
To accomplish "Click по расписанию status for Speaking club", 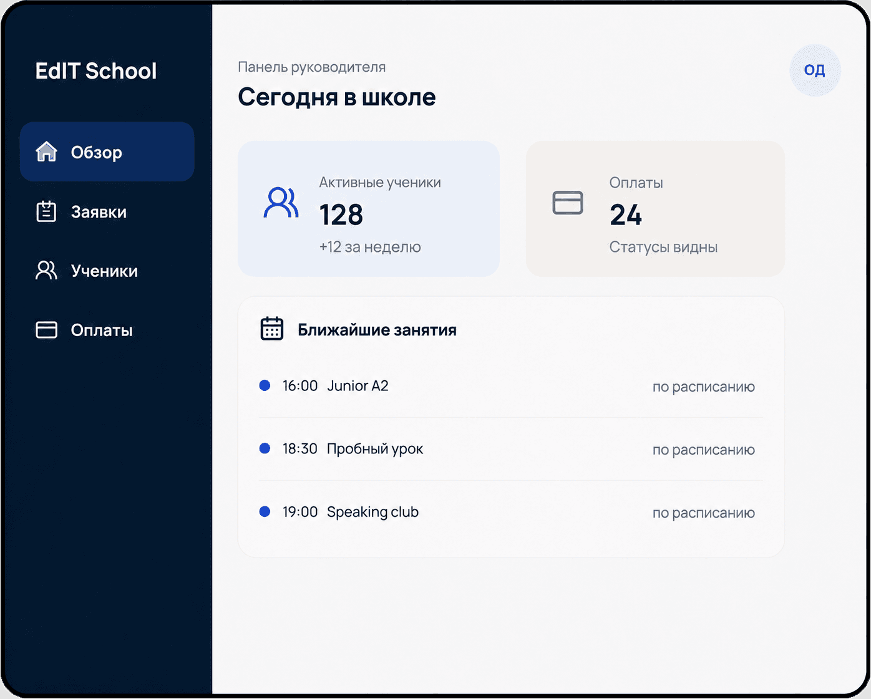I will click(704, 513).
